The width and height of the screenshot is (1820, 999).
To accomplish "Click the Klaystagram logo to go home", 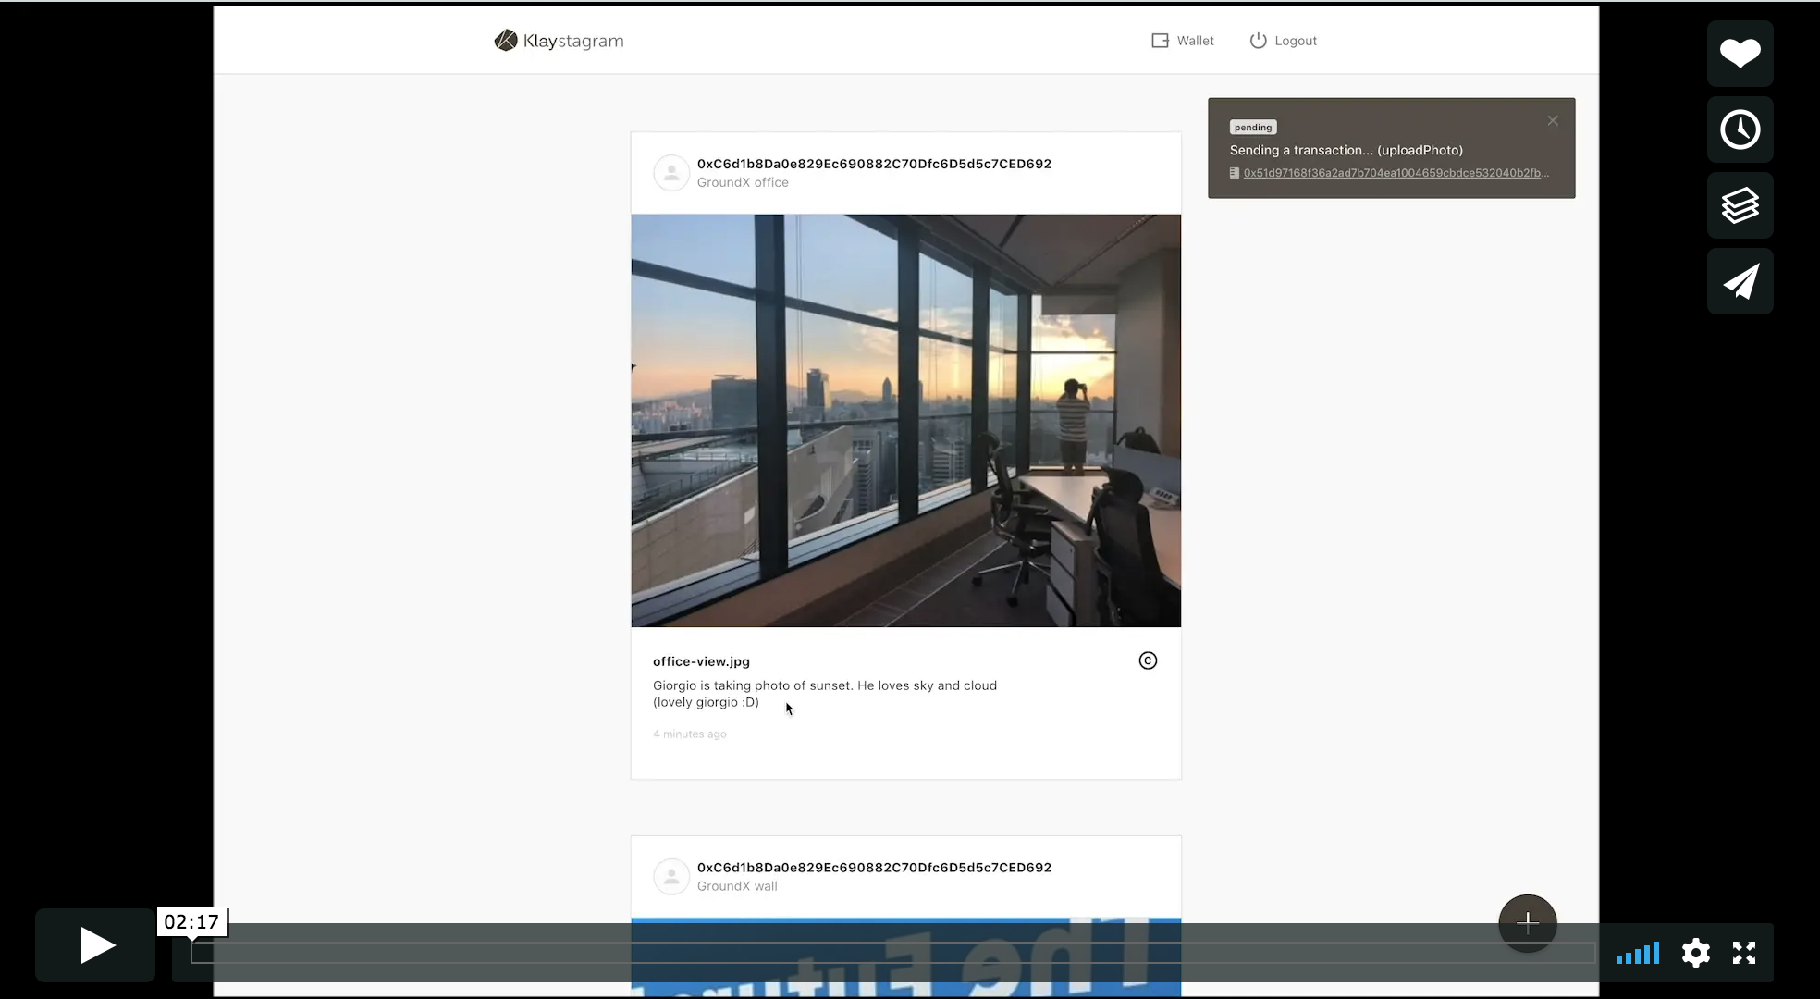I will (560, 40).
